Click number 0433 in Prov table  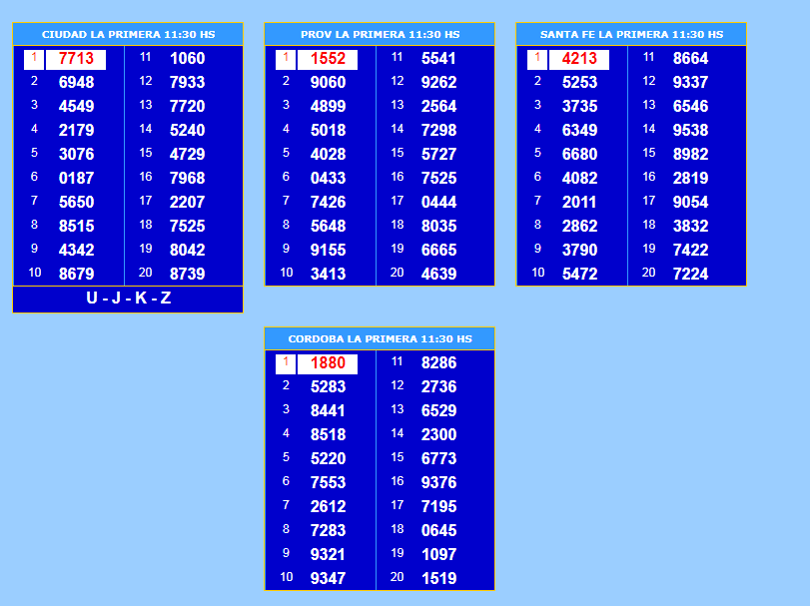click(x=328, y=178)
